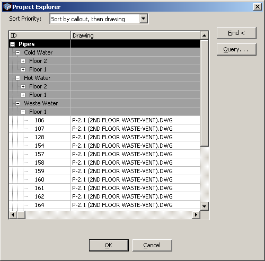Open the Query dialog button

click(x=236, y=49)
